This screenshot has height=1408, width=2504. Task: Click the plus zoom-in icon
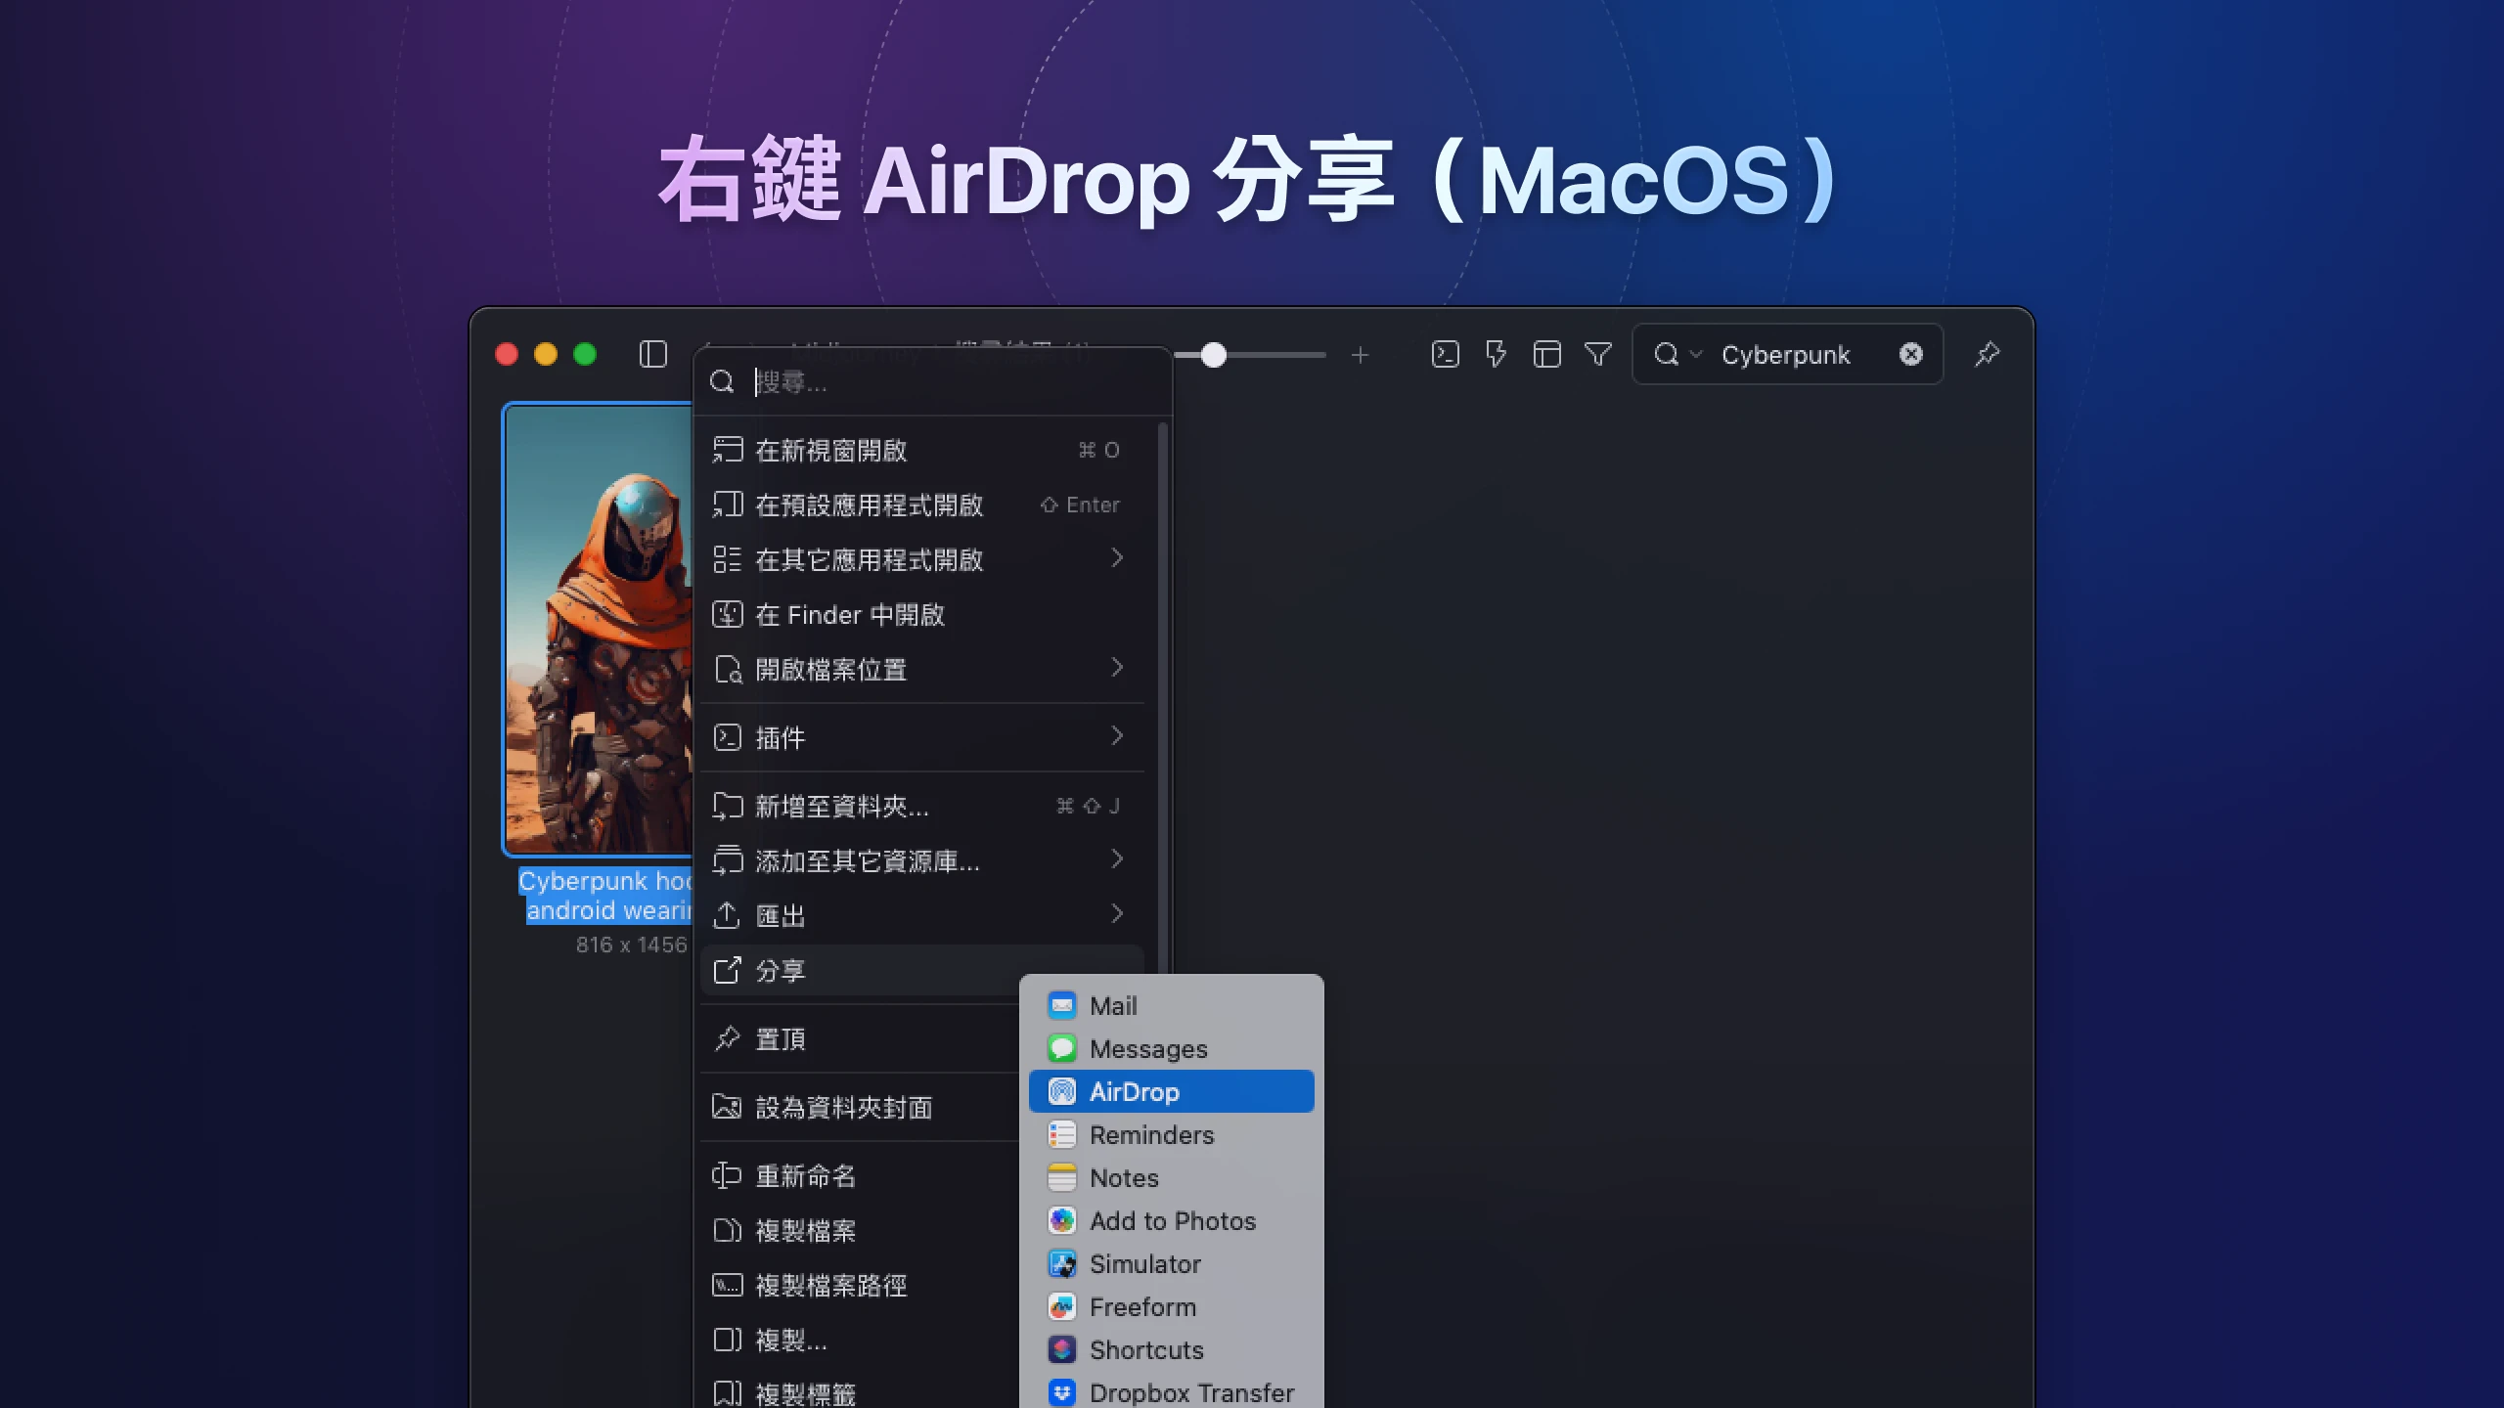tap(1360, 355)
